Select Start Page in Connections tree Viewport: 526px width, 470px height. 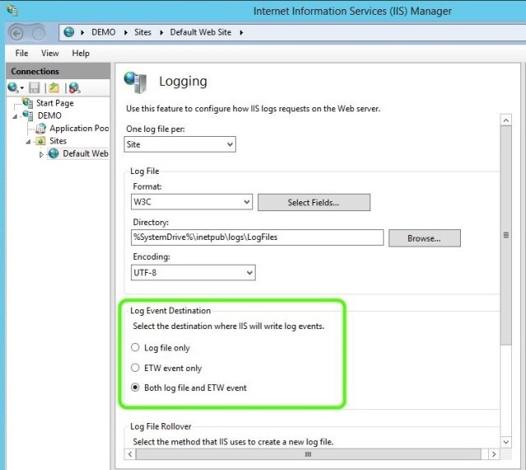(x=55, y=103)
